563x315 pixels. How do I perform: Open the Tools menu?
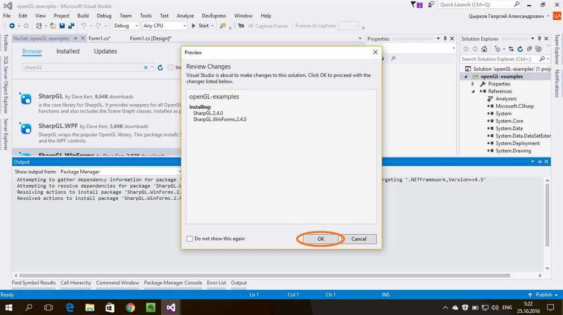click(x=146, y=16)
